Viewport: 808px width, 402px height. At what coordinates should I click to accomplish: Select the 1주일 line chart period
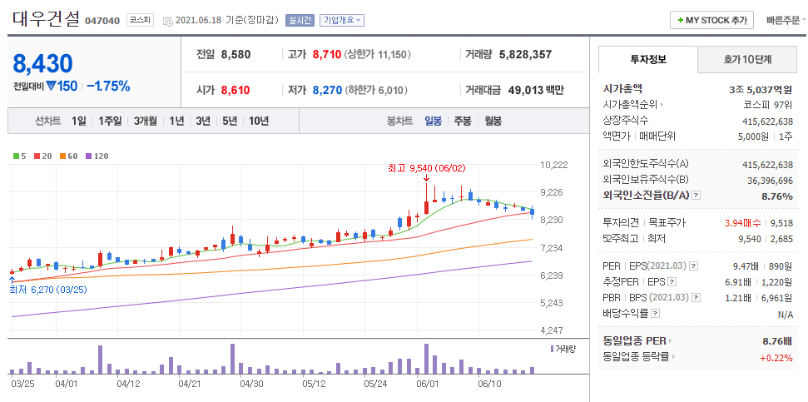click(x=111, y=122)
